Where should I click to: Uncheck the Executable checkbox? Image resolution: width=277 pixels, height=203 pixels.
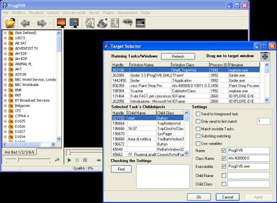coord(224,166)
